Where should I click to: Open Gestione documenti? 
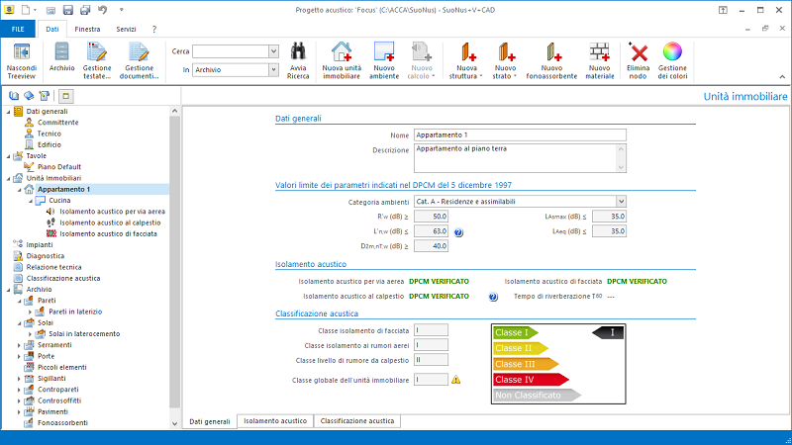(139, 61)
